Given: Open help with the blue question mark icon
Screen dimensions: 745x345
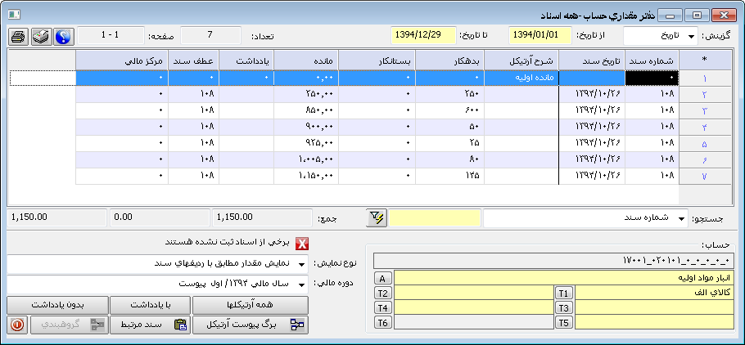Looking at the screenshot, I should point(63,36).
